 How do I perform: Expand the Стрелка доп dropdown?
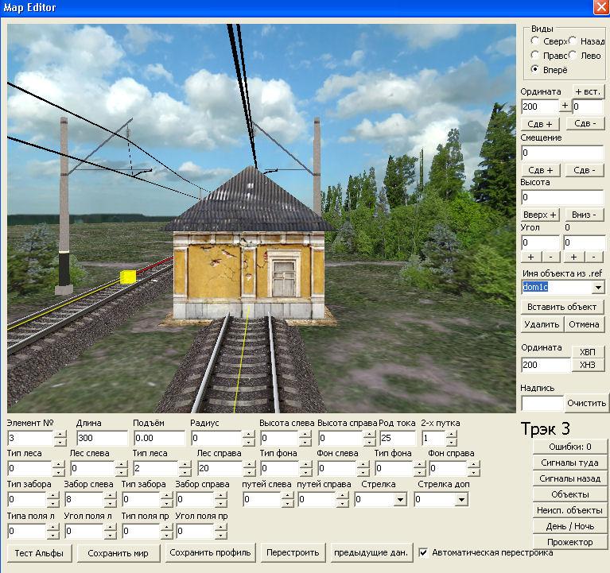461,500
